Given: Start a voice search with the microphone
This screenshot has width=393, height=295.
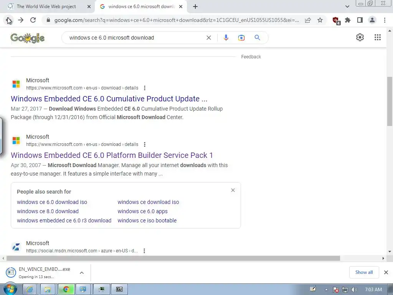Looking at the screenshot, I should click(226, 38).
